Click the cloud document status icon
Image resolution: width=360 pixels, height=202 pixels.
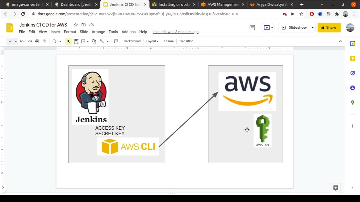pos(91,25)
